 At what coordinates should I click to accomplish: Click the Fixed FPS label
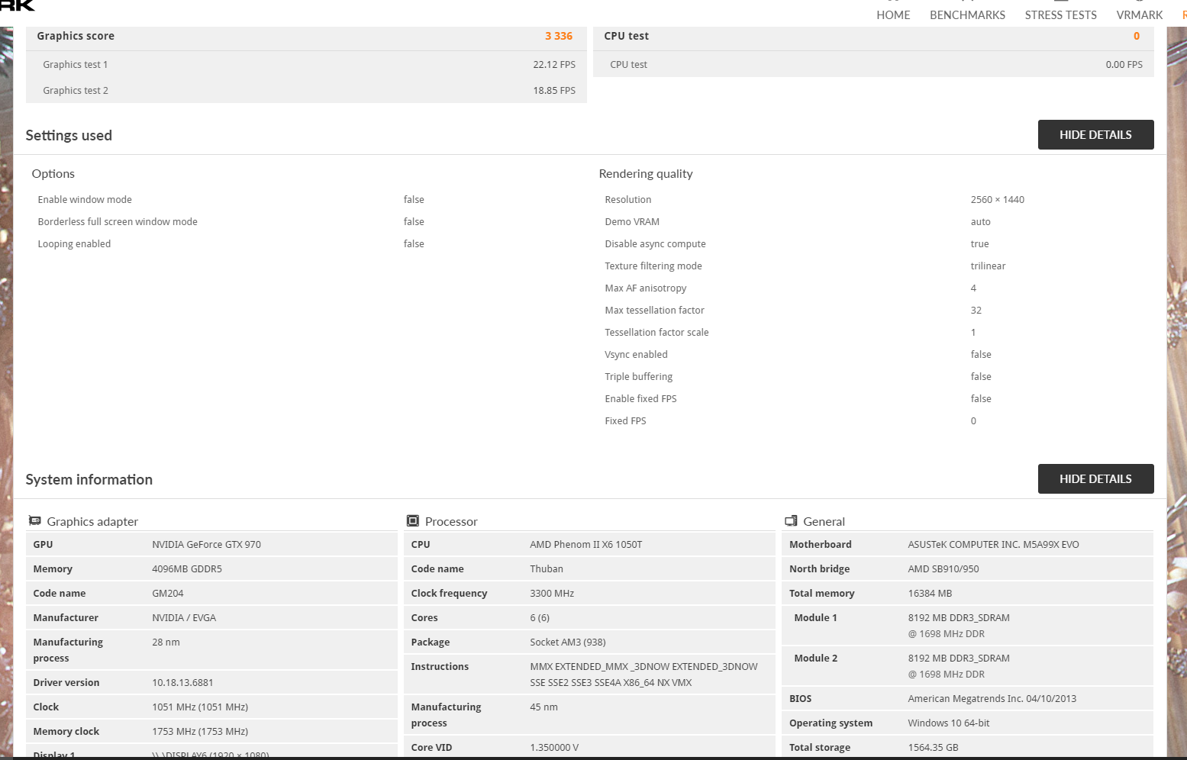point(625,421)
